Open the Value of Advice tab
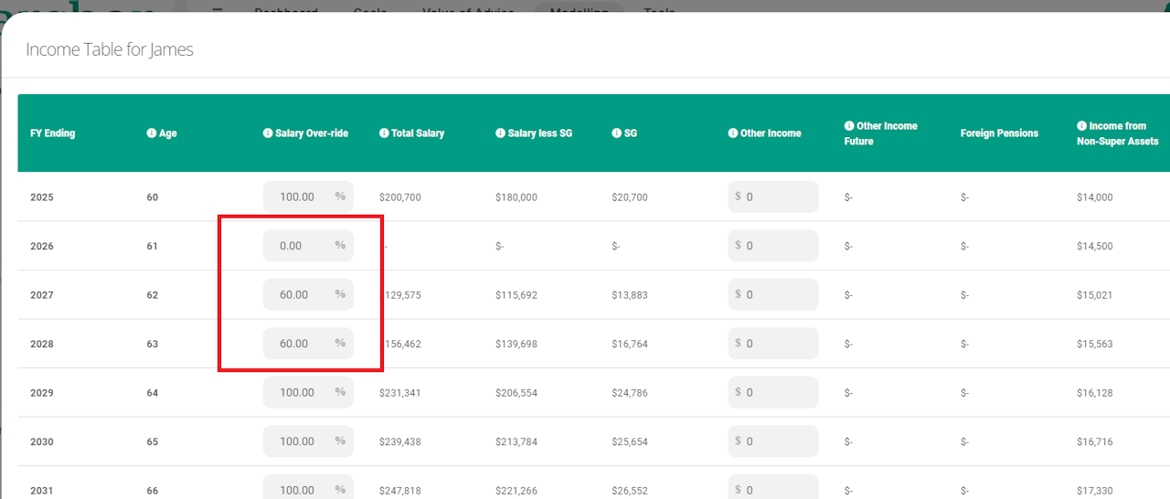The width and height of the screenshot is (1170, 499). tap(468, 9)
